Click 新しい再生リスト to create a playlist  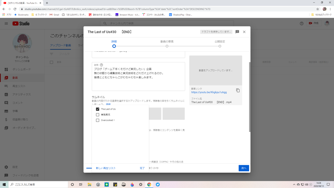pos(106,168)
